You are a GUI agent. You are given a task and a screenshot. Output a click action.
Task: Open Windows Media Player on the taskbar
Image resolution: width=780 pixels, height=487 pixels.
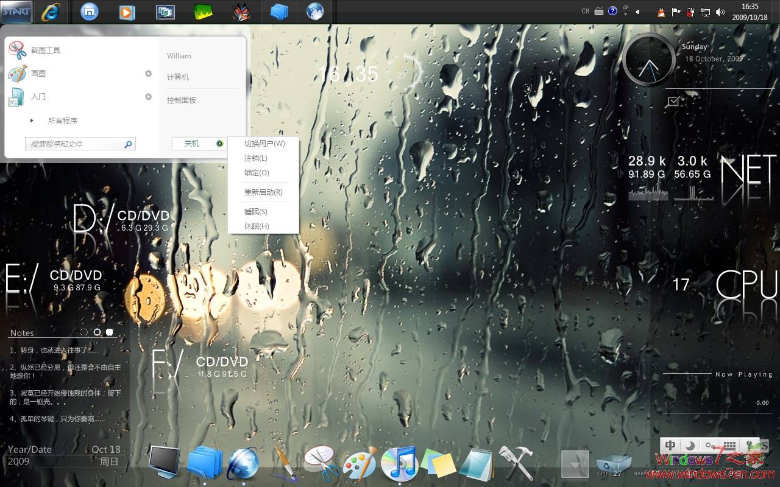click(127, 11)
